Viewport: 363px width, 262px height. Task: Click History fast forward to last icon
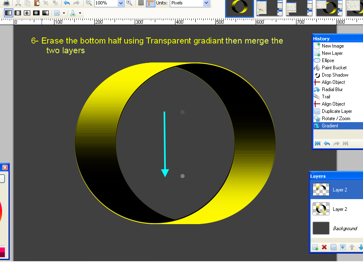tap(345, 143)
